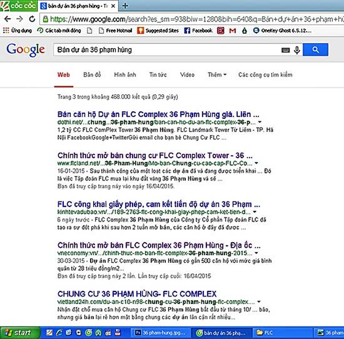Switch to 'bán dự án 36 phạ...' taskbar item
This screenshot has height=339, width=344.
point(221,333)
